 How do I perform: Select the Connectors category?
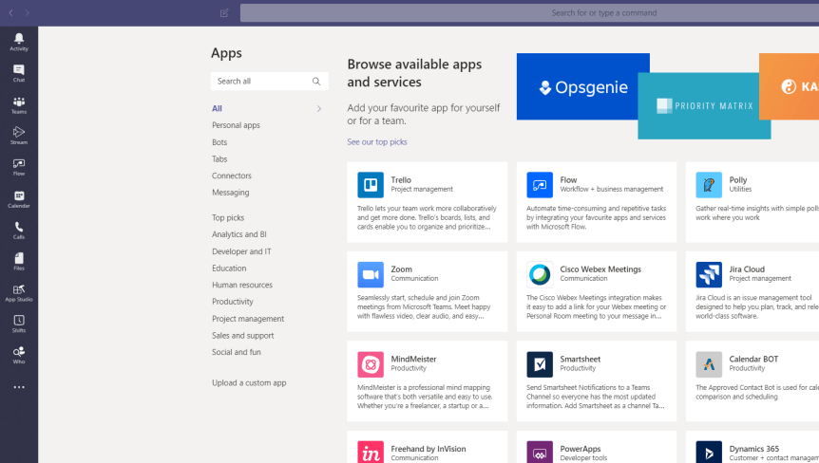click(232, 176)
